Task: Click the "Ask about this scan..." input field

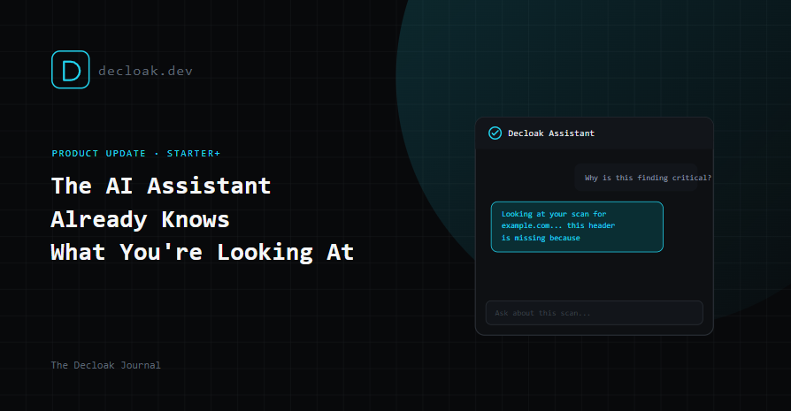Action: (595, 313)
